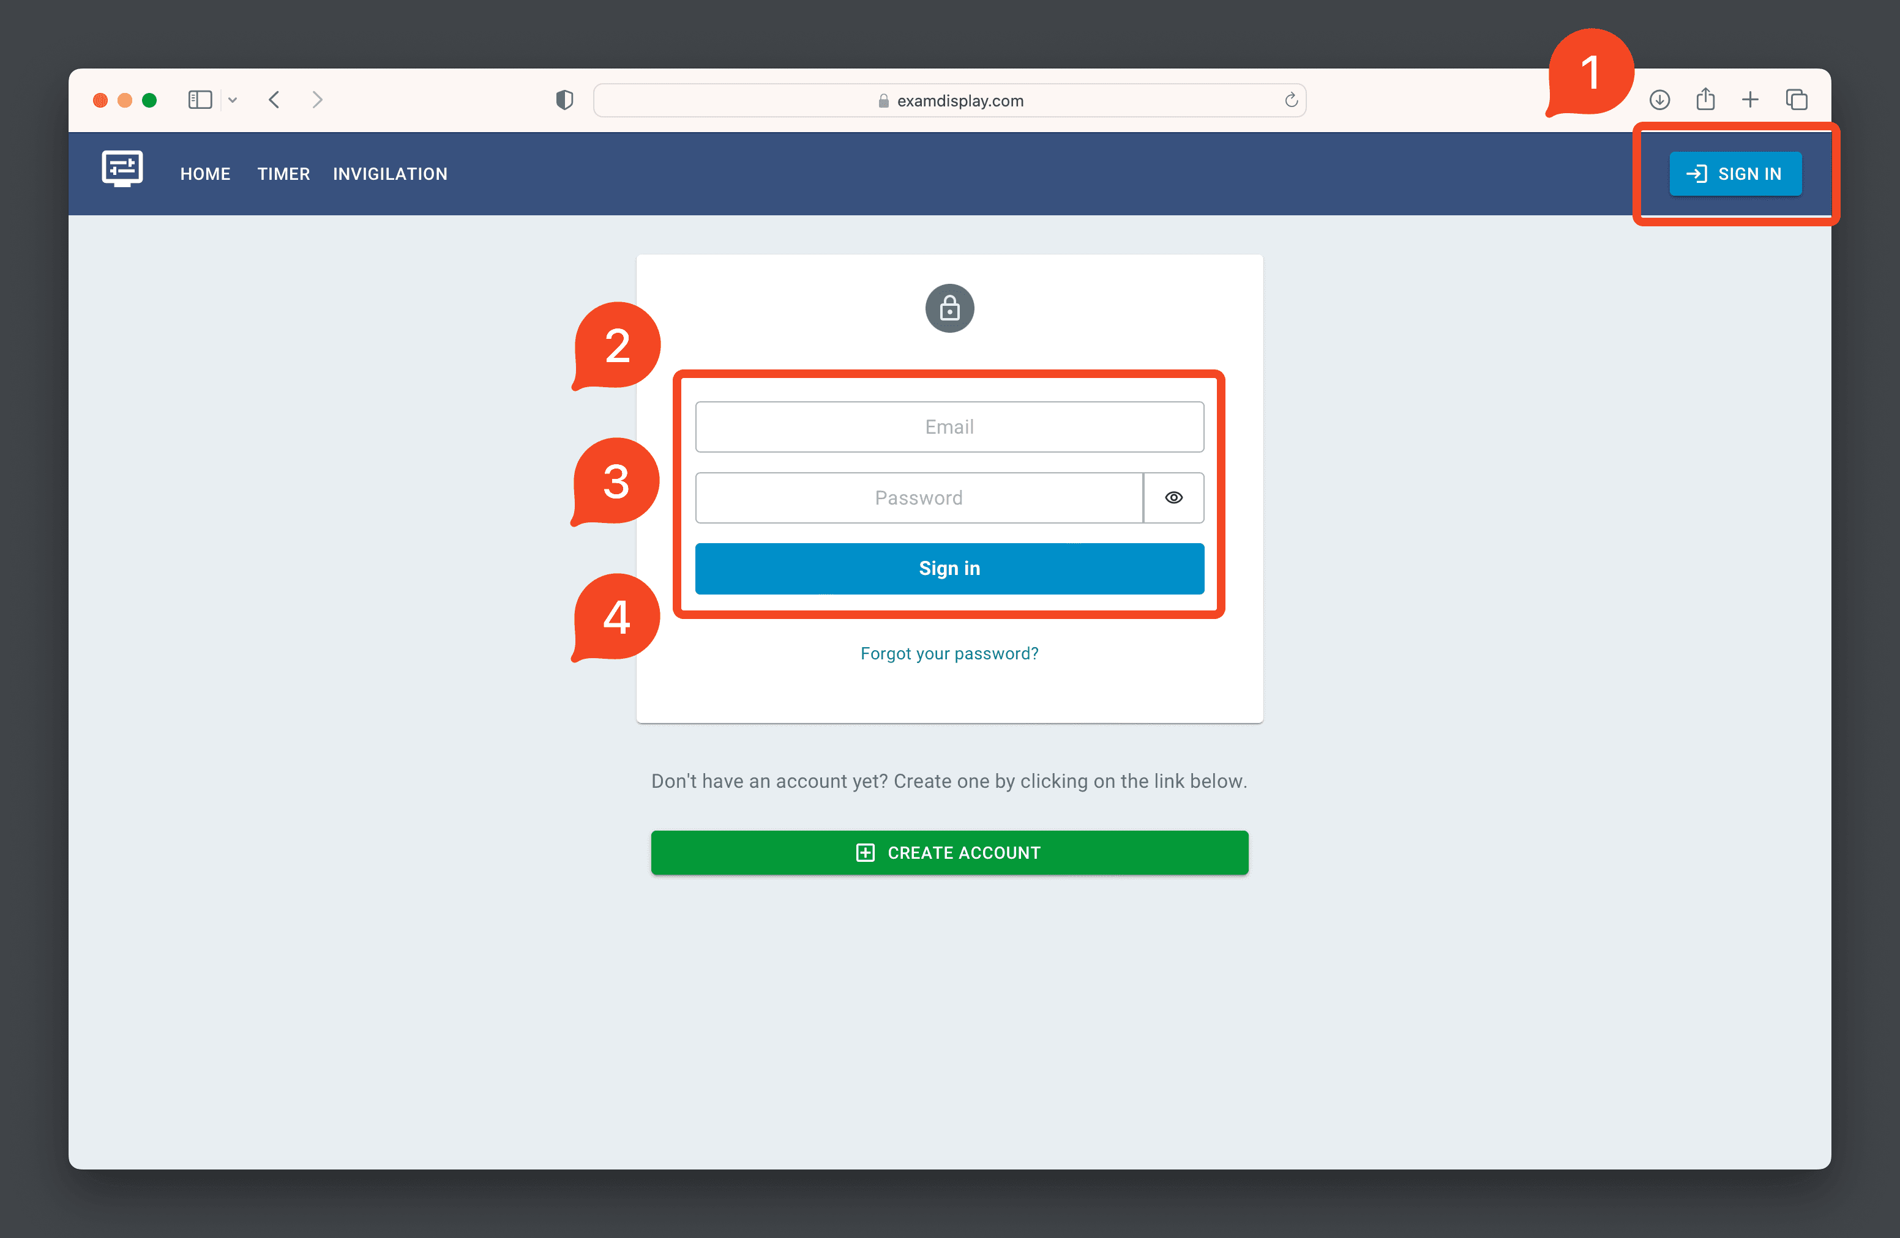Click the lock icon above login form

[949, 307]
